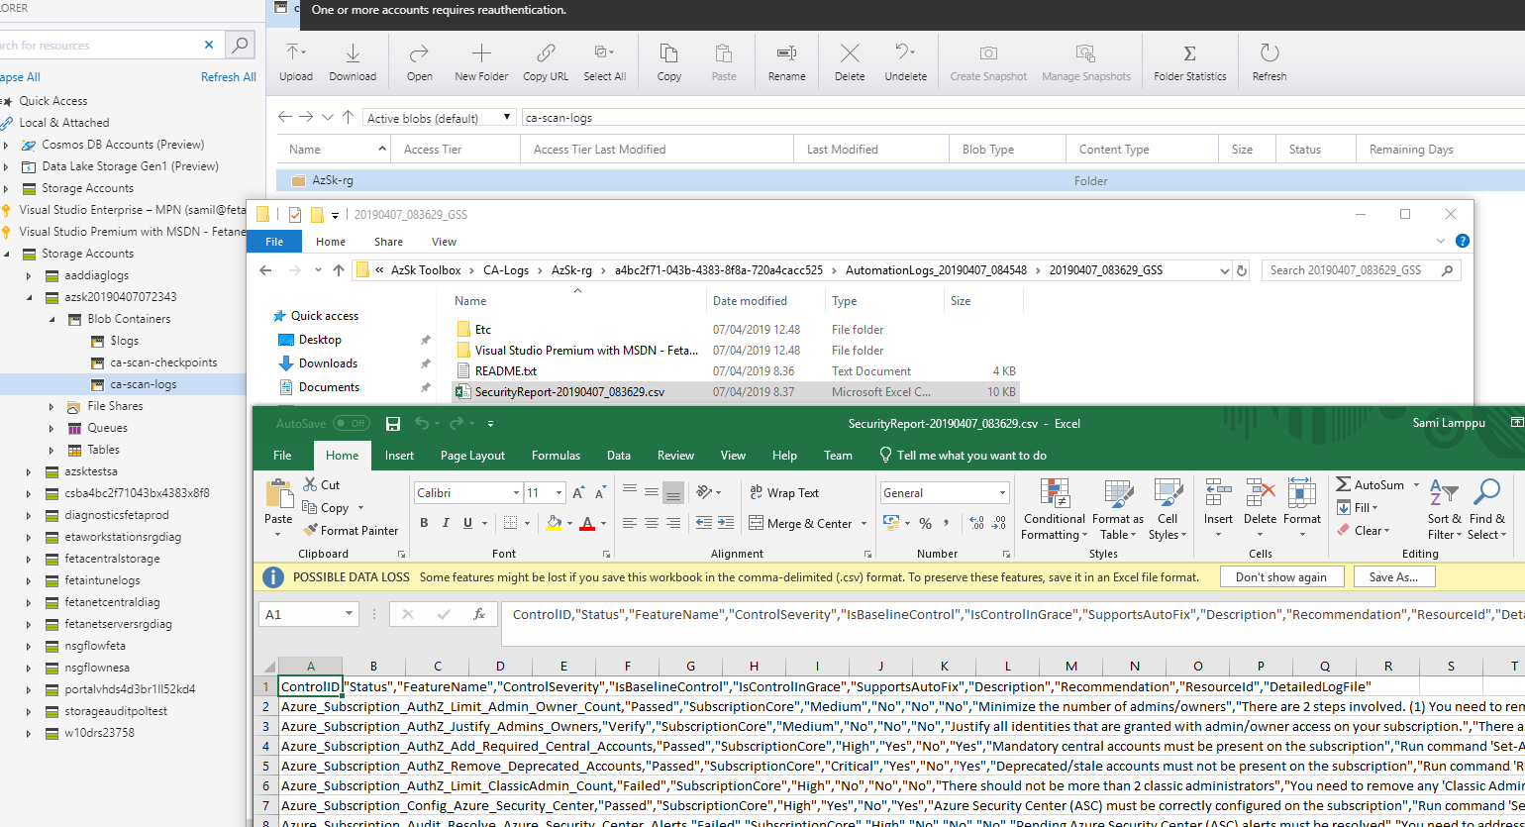Apply Bold formatting in Excel
Screen dimensions: 1525x827
coord(424,523)
